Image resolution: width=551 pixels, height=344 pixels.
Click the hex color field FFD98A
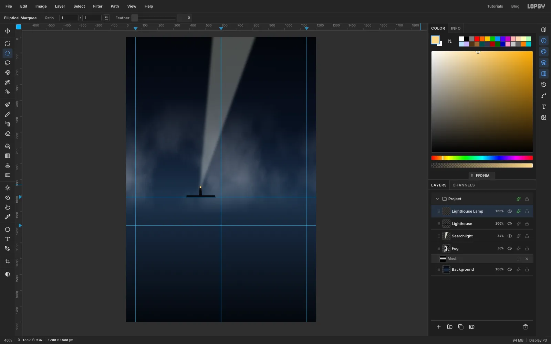(x=482, y=175)
